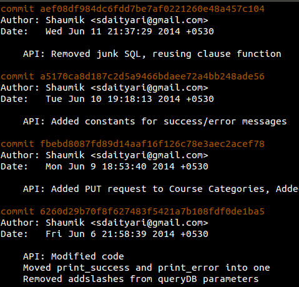Click the date Wed Jun 11 21:37:29 2014

click(113, 31)
